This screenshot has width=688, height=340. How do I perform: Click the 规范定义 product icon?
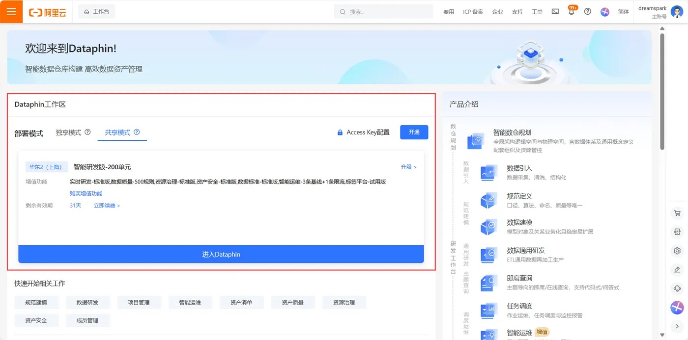coord(489,200)
